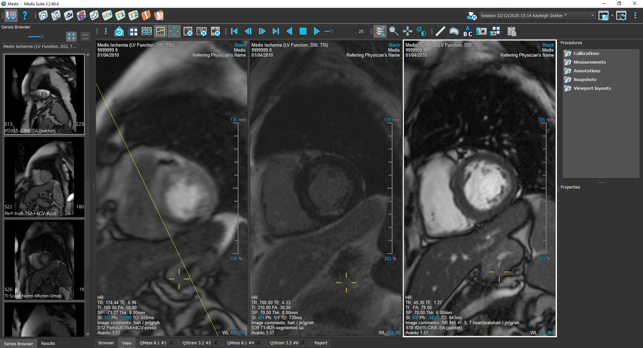The height and width of the screenshot is (348, 643).
Task: Hide image text overlays (image-text X icon)
Action: point(215,31)
